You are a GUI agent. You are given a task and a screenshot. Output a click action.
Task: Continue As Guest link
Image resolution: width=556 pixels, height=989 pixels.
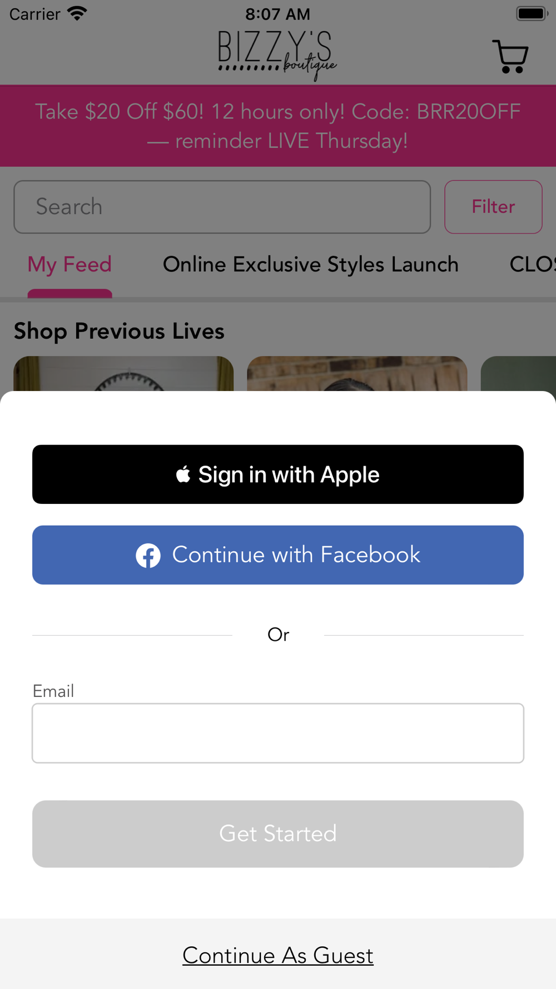click(x=278, y=955)
